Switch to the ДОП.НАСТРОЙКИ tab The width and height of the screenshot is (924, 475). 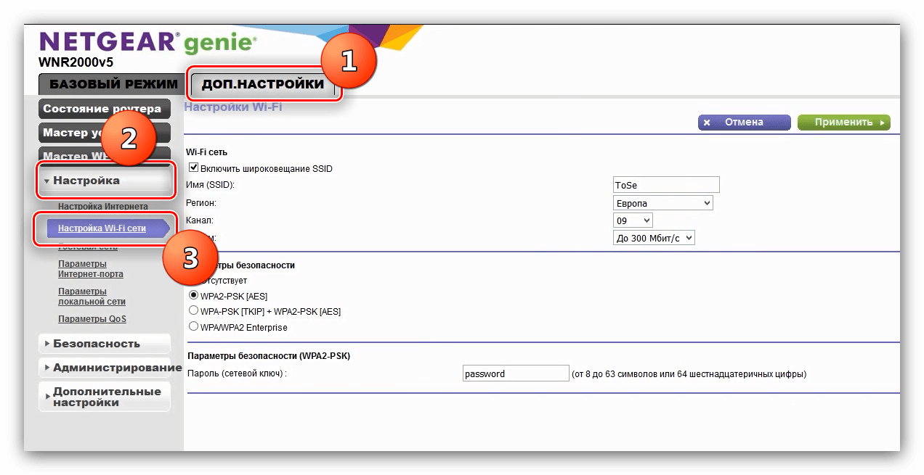tap(262, 85)
